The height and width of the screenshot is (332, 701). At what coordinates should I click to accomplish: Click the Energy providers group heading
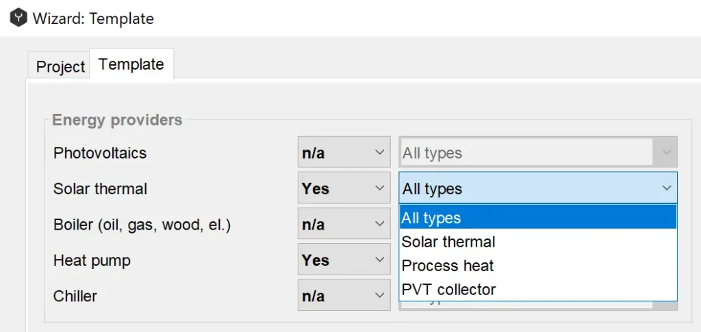tap(117, 120)
